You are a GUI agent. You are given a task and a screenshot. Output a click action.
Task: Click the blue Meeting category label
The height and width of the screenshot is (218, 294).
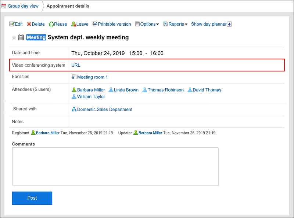pyautogui.click(x=36, y=37)
